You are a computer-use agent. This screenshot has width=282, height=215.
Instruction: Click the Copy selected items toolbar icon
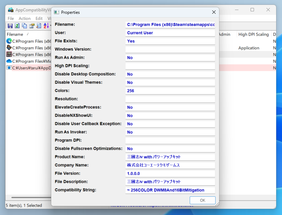25,26
